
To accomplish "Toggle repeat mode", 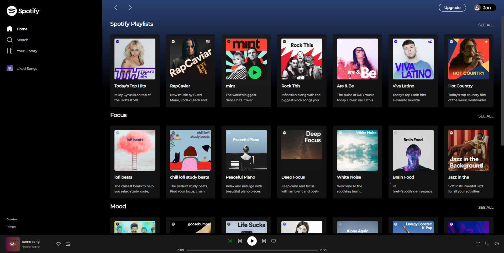I will click(x=273, y=241).
